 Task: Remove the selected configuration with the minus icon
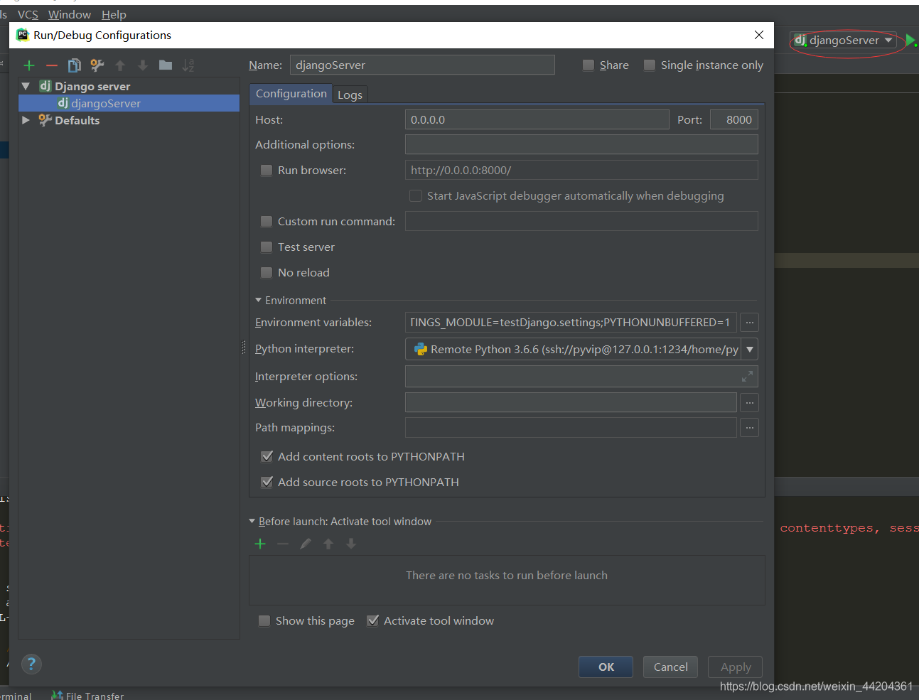[52, 65]
